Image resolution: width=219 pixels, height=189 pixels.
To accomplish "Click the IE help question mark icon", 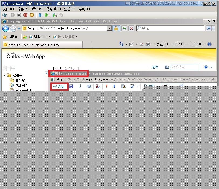I will click(x=210, y=44).
